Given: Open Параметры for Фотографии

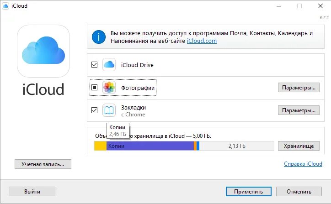Looking at the screenshot, I should 299,88.
